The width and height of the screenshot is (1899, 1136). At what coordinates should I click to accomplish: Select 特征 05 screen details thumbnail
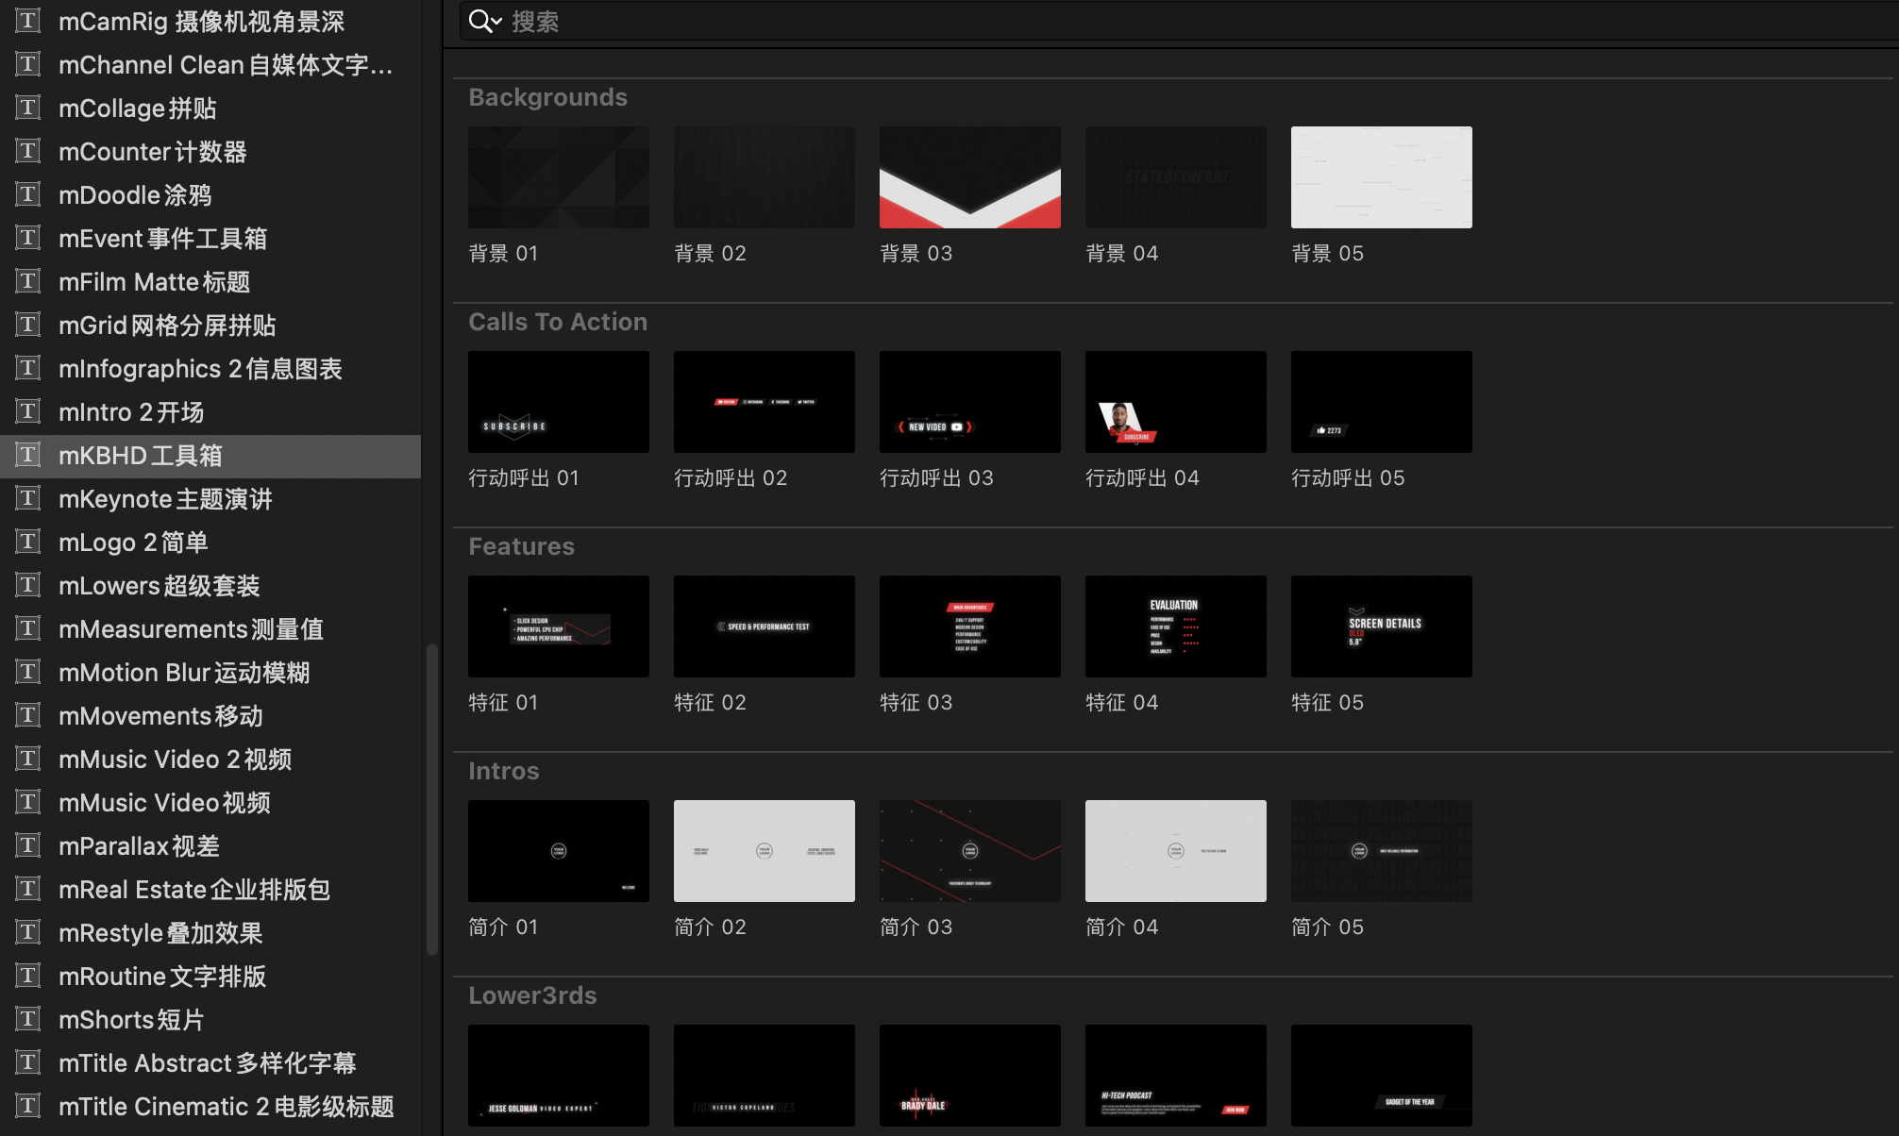pos(1382,626)
